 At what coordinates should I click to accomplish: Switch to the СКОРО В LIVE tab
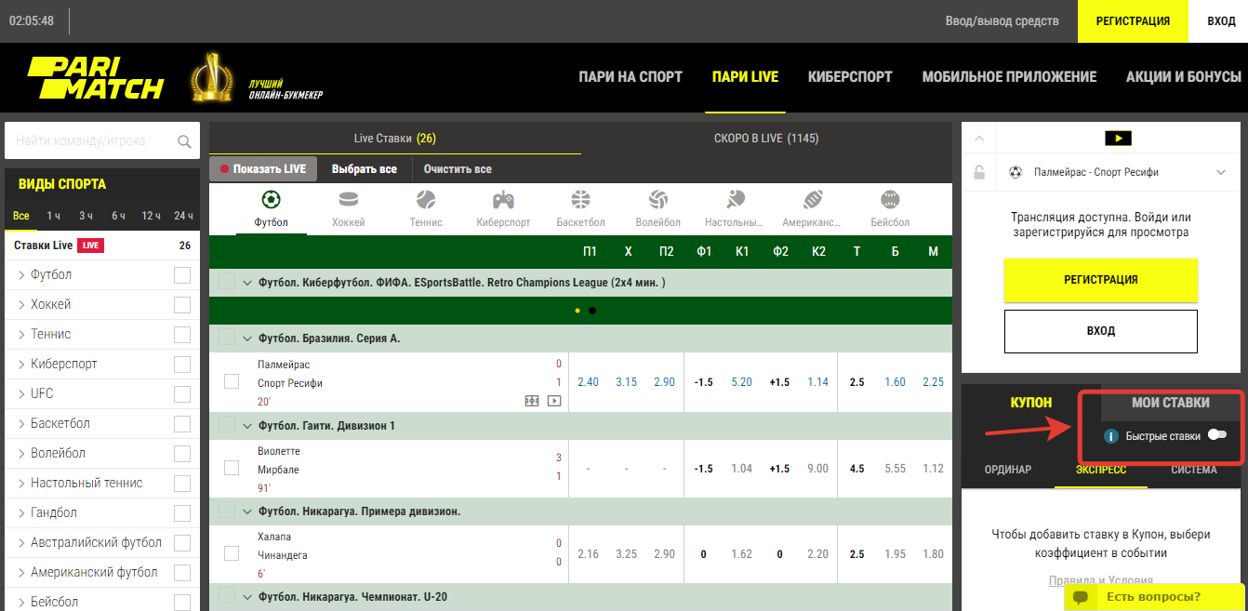[766, 139]
